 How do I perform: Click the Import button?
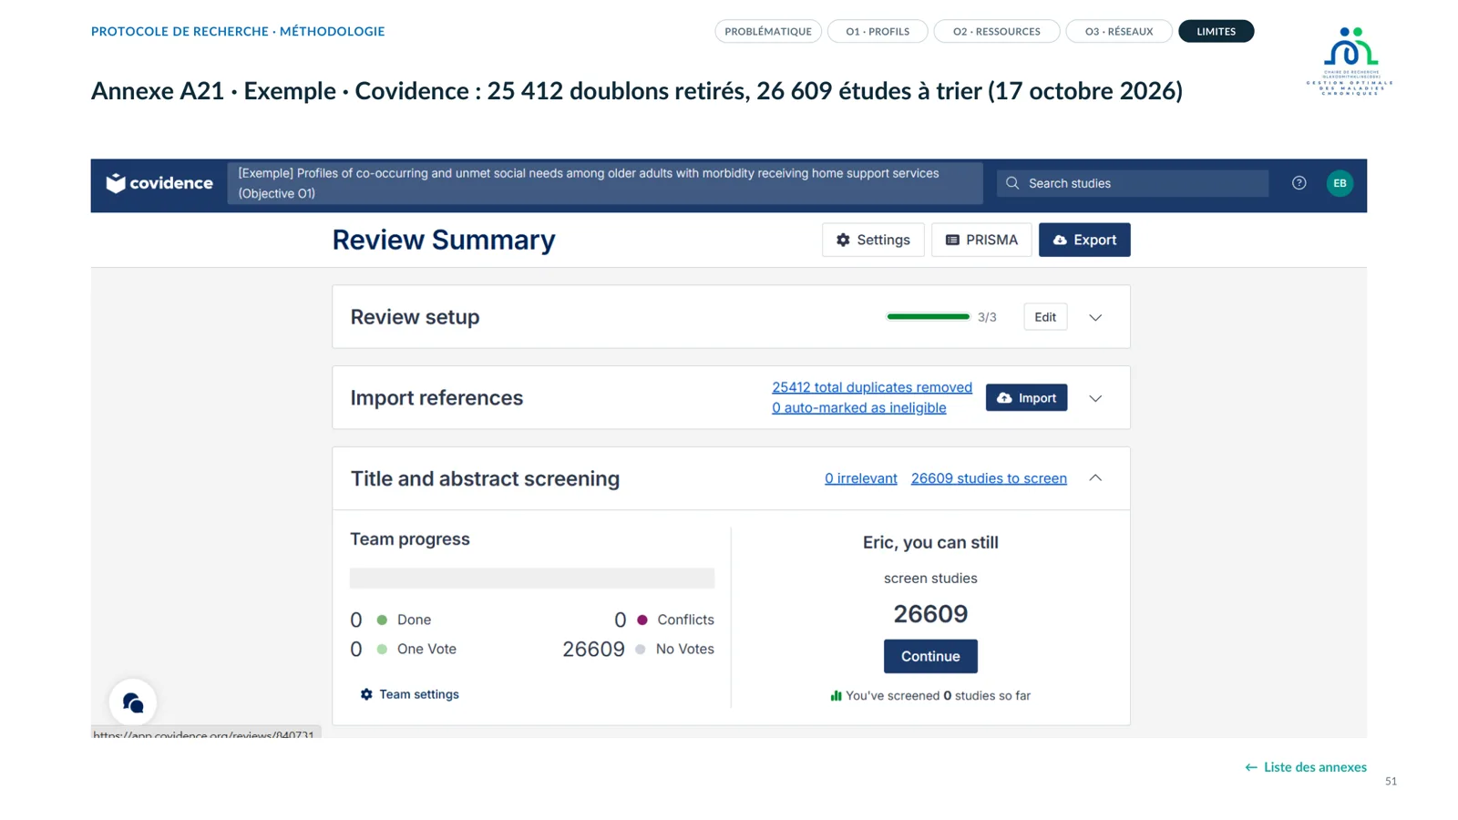(1026, 398)
